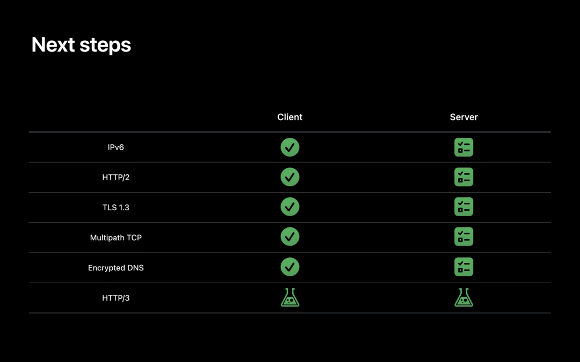This screenshot has height=362, width=580.
Task: Click the Server column header
Action: pos(463,117)
